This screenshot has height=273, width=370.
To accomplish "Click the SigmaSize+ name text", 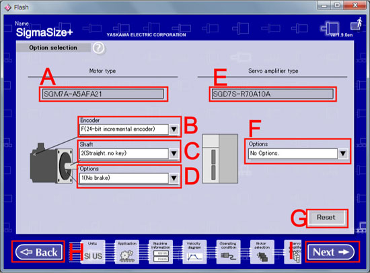I will click(x=44, y=32).
